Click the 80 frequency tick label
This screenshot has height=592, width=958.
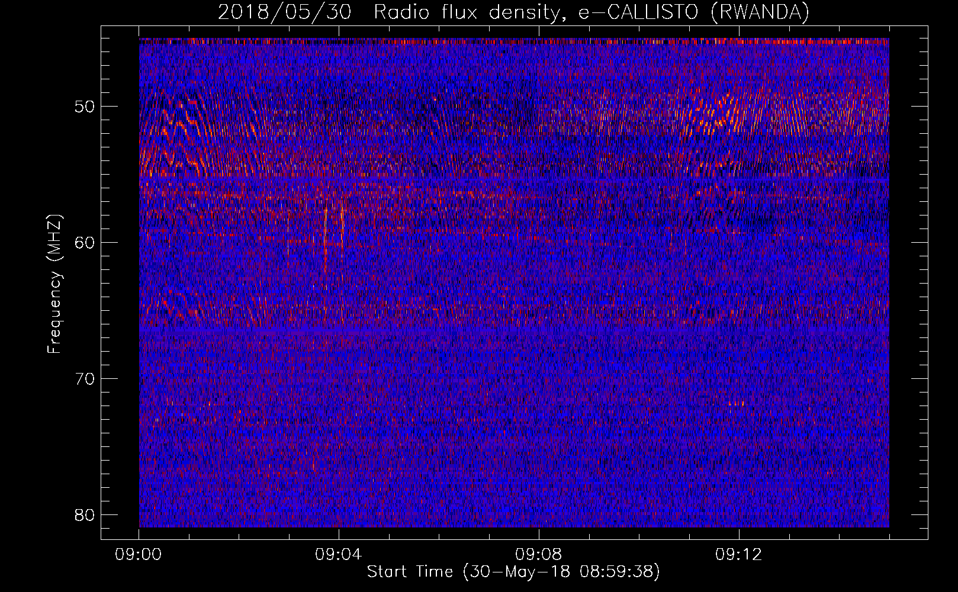click(85, 515)
